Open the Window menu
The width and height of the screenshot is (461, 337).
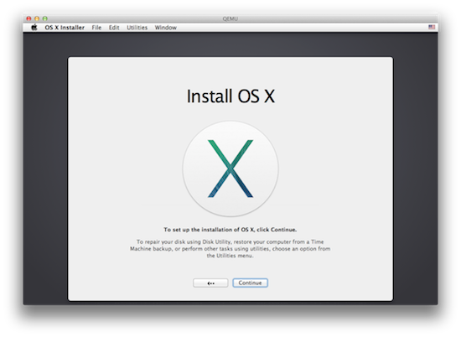click(x=165, y=28)
